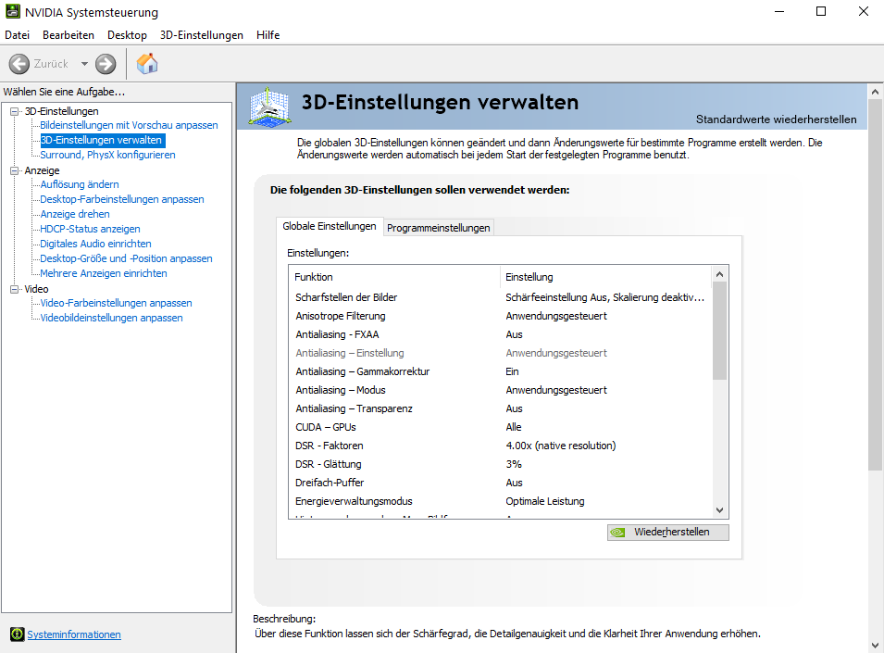Select the DSR - Glättung row
Screen dimensions: 884x653
(x=500, y=464)
